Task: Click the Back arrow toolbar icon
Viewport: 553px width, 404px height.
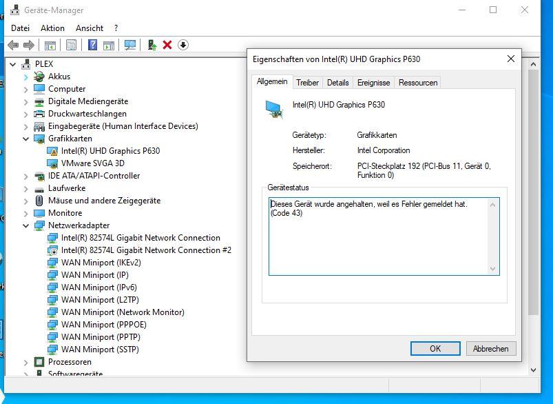Action: click(13, 46)
